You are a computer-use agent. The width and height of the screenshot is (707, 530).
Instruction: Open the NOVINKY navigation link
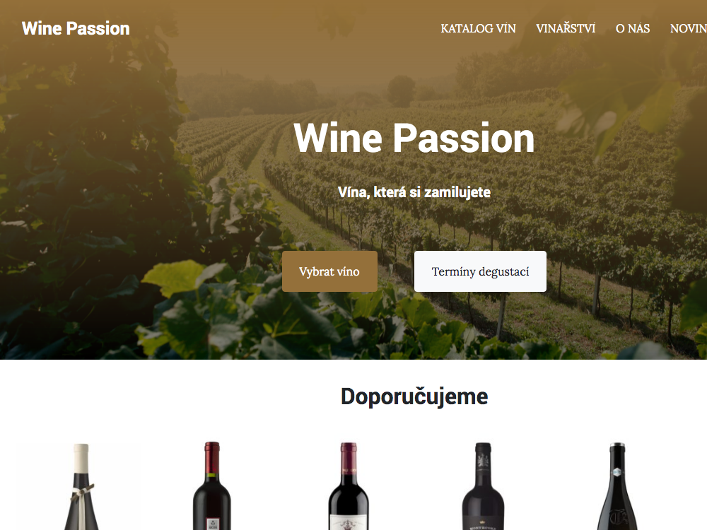[x=689, y=28]
